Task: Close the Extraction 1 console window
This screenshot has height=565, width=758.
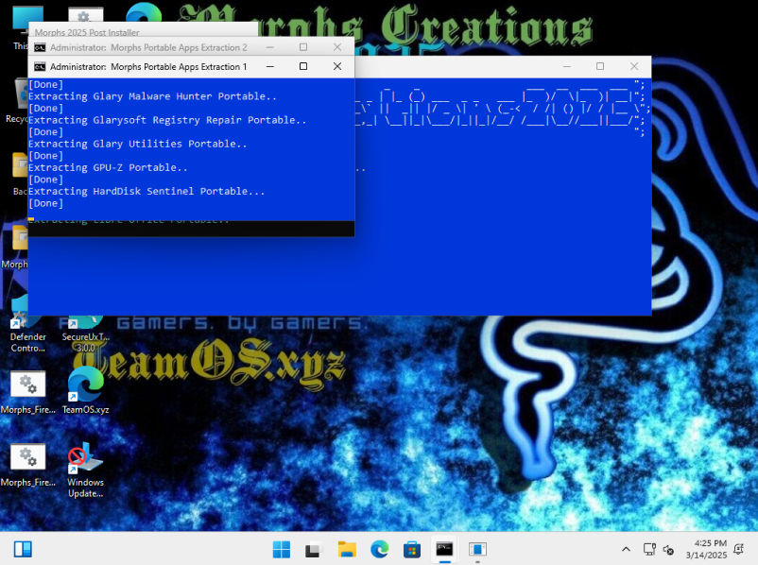Action: [337, 67]
